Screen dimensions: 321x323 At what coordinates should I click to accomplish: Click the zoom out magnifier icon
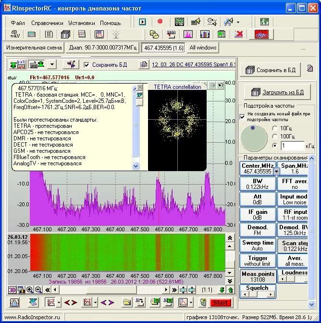coord(38,290)
